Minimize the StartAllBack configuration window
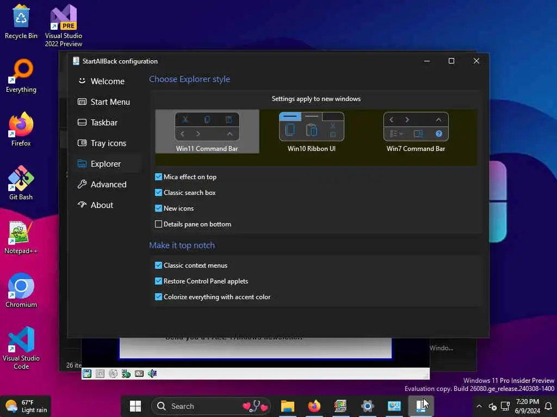Screen dimensions: 557x417 [x=427, y=61]
